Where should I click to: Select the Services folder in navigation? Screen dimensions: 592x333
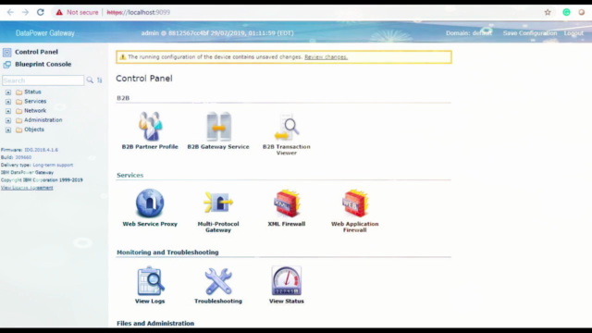[x=35, y=101]
